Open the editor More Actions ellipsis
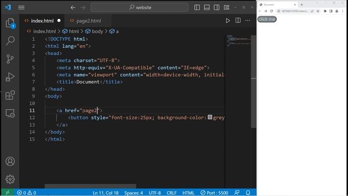The height and width of the screenshot is (196, 348). click(x=248, y=21)
